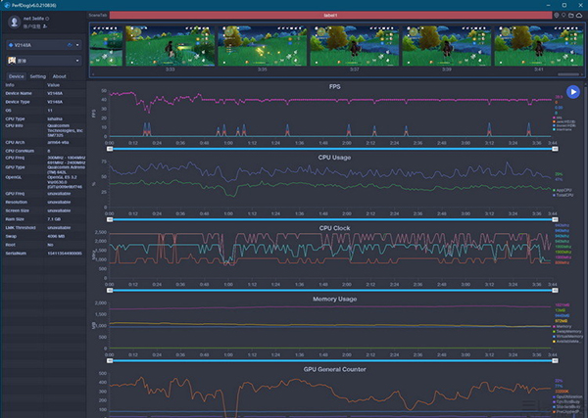Click the lightbulb icon in top toolbar

pos(563,17)
